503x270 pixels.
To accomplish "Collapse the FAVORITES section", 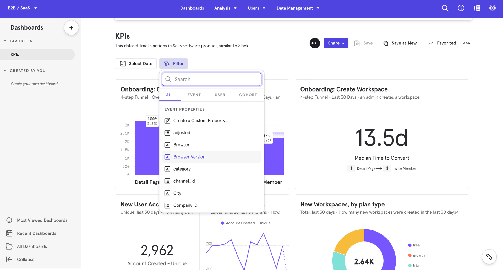I will 4,41.
